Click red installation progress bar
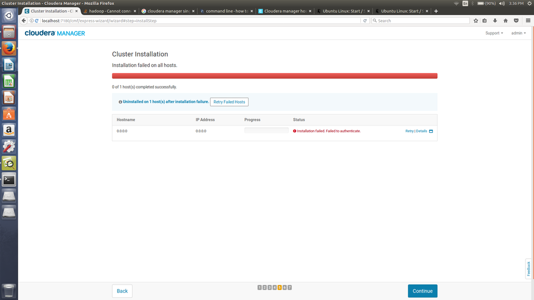 click(x=275, y=76)
